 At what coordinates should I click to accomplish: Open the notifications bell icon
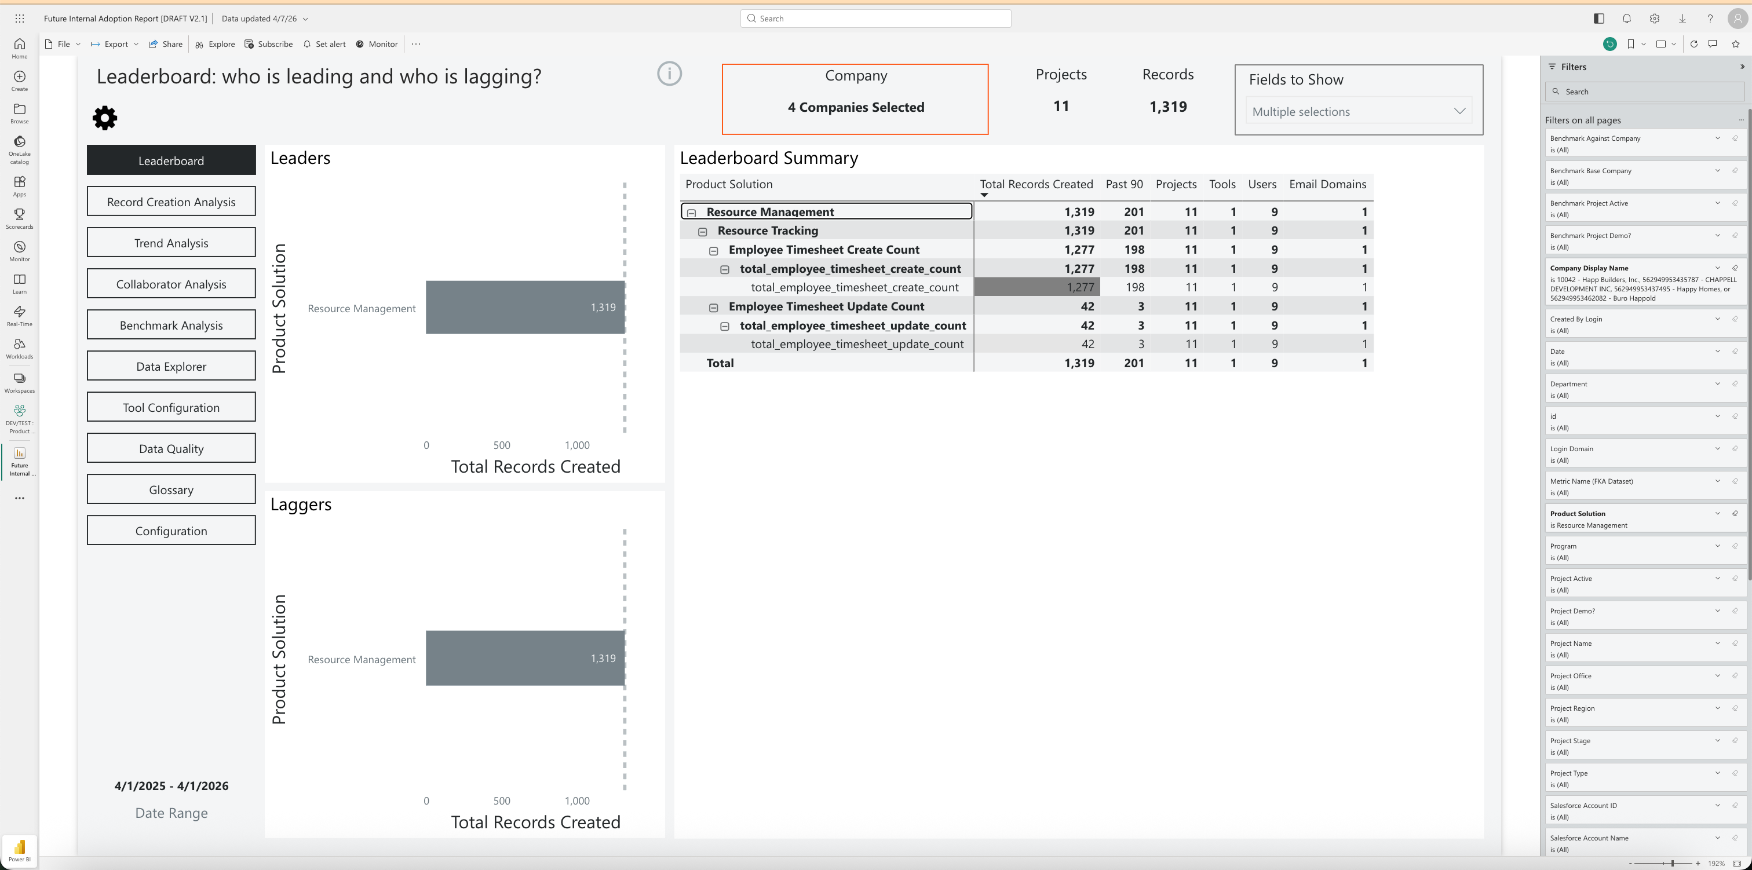pos(1626,19)
